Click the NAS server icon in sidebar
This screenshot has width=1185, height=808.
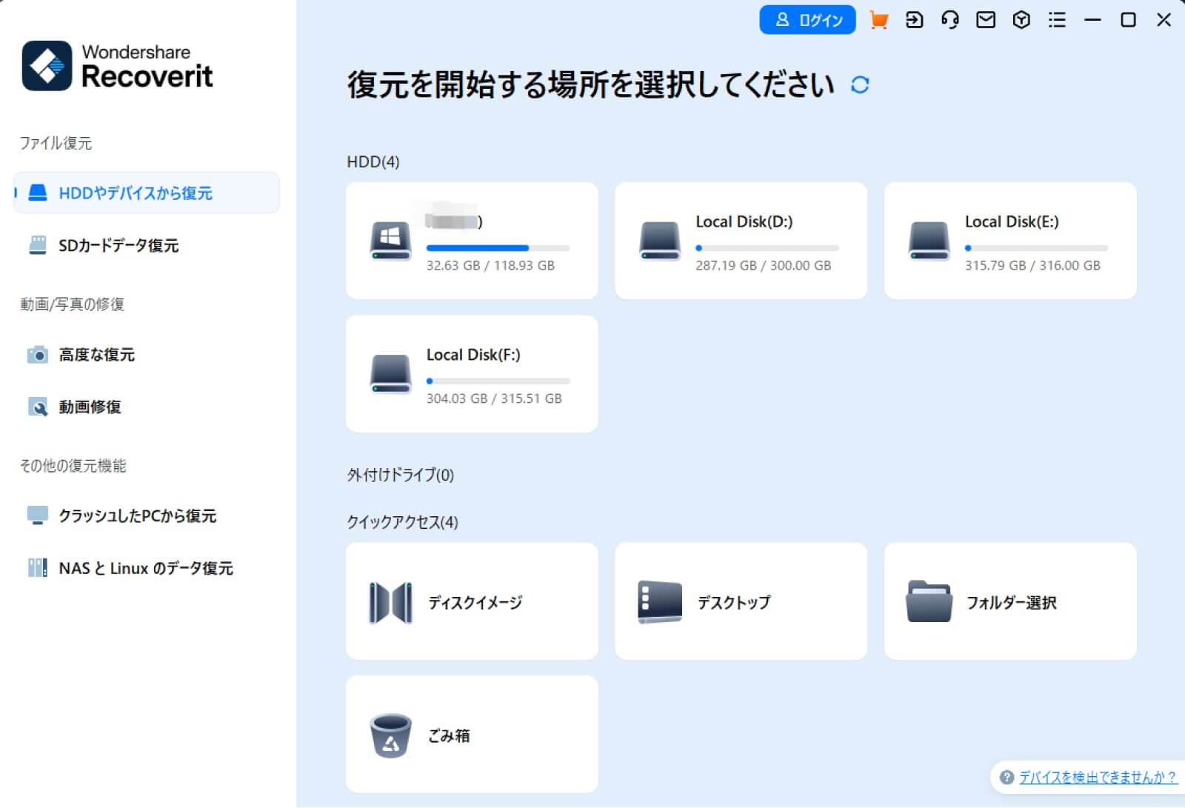point(38,568)
